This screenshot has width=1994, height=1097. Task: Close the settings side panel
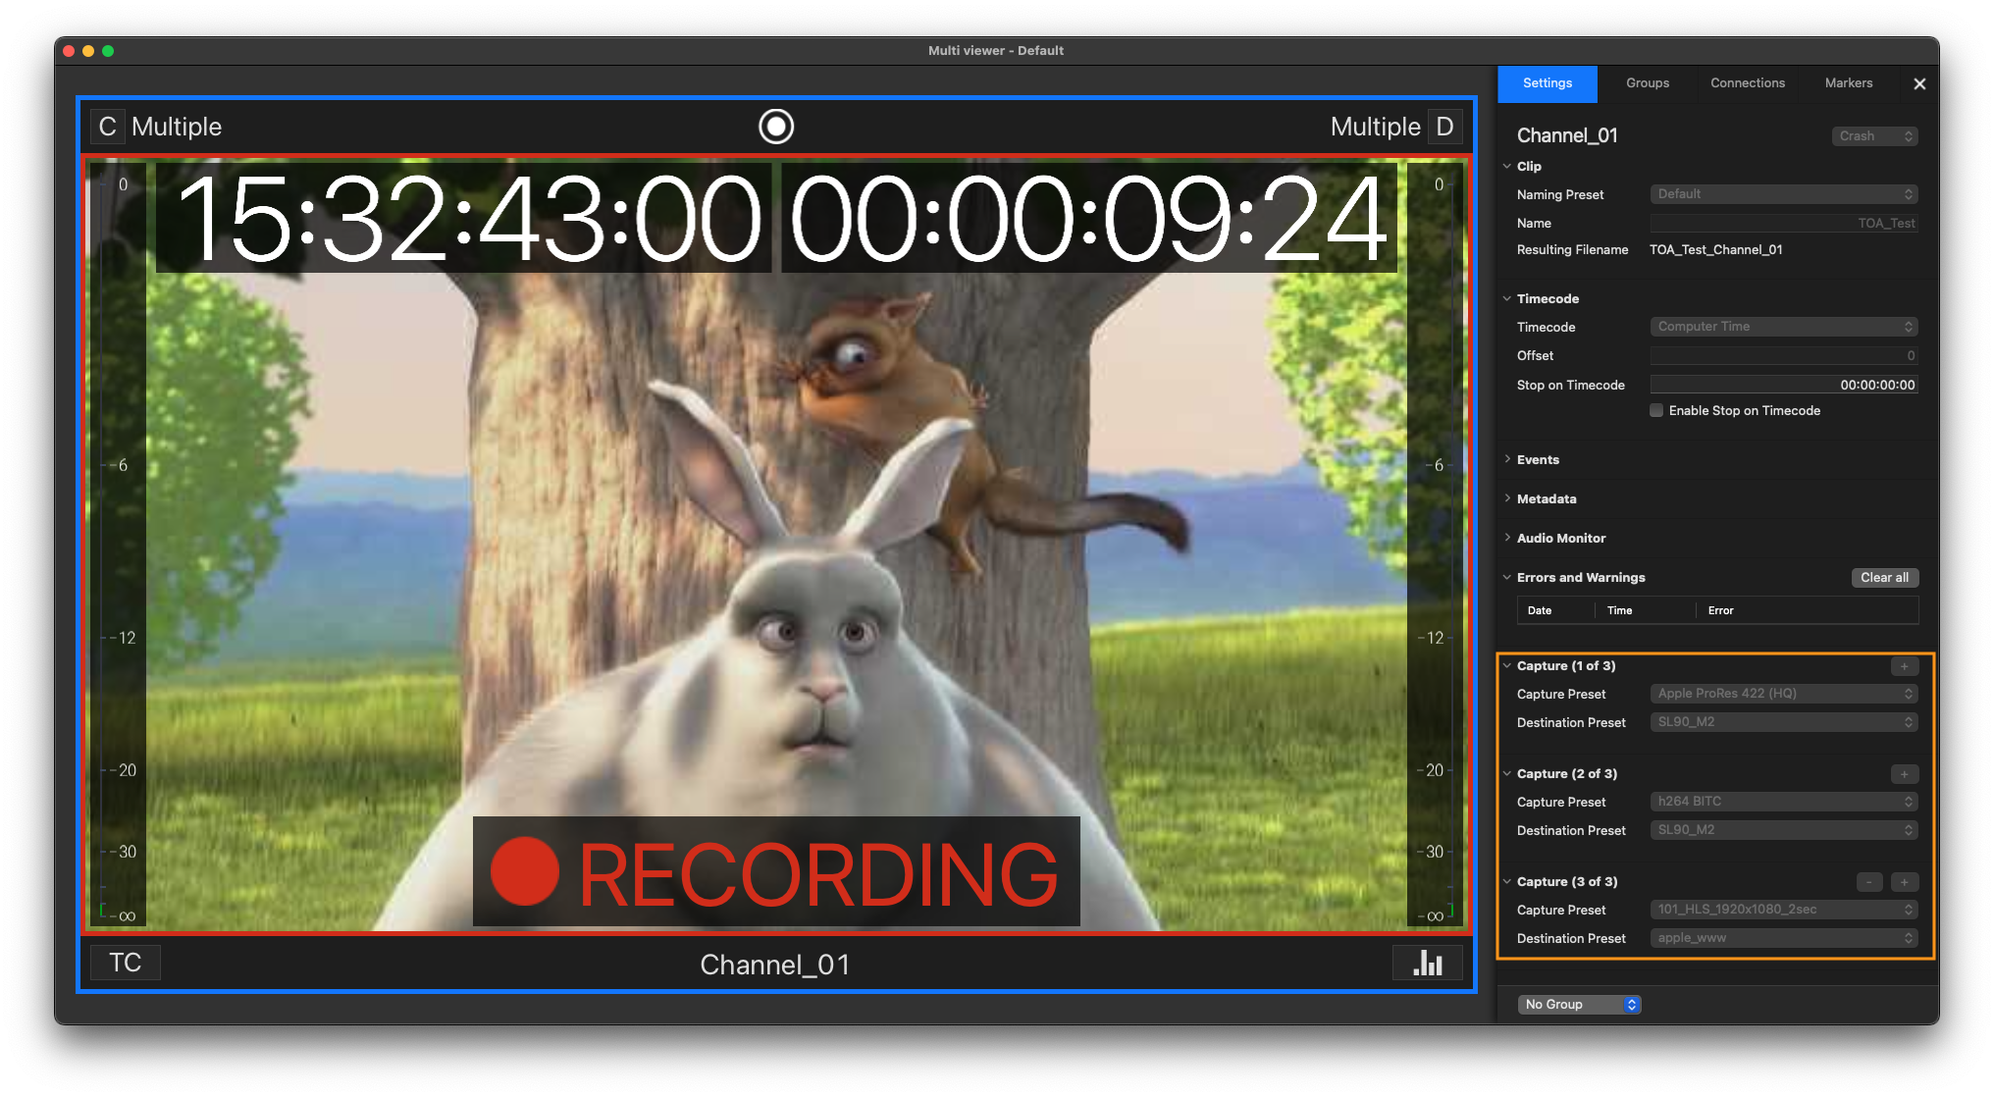click(1919, 84)
